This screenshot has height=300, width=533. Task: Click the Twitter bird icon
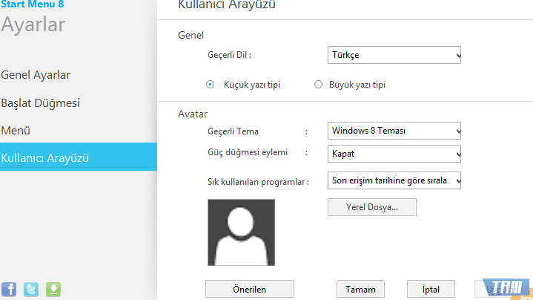point(31,289)
